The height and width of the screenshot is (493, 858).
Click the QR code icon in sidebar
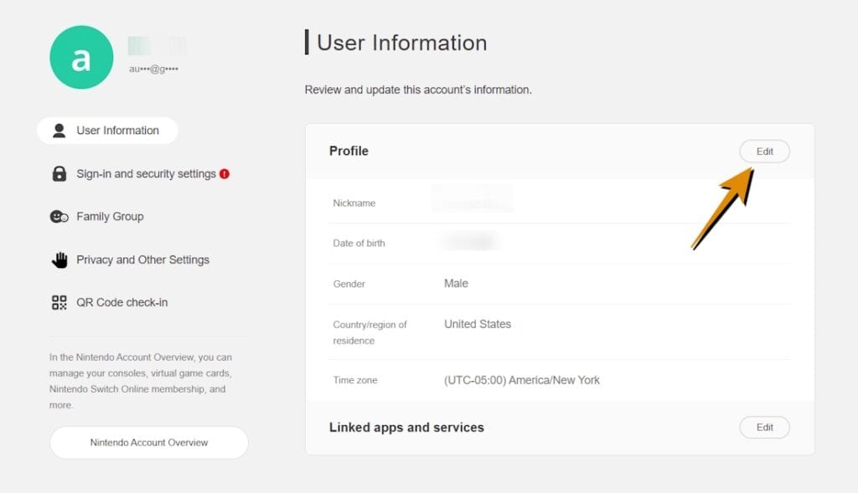click(x=59, y=303)
